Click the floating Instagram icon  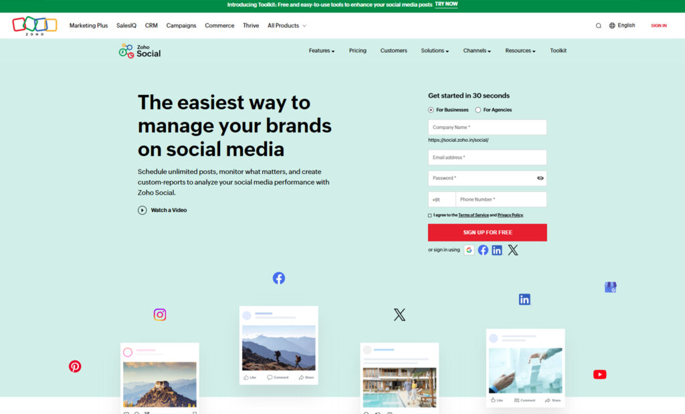(x=160, y=314)
